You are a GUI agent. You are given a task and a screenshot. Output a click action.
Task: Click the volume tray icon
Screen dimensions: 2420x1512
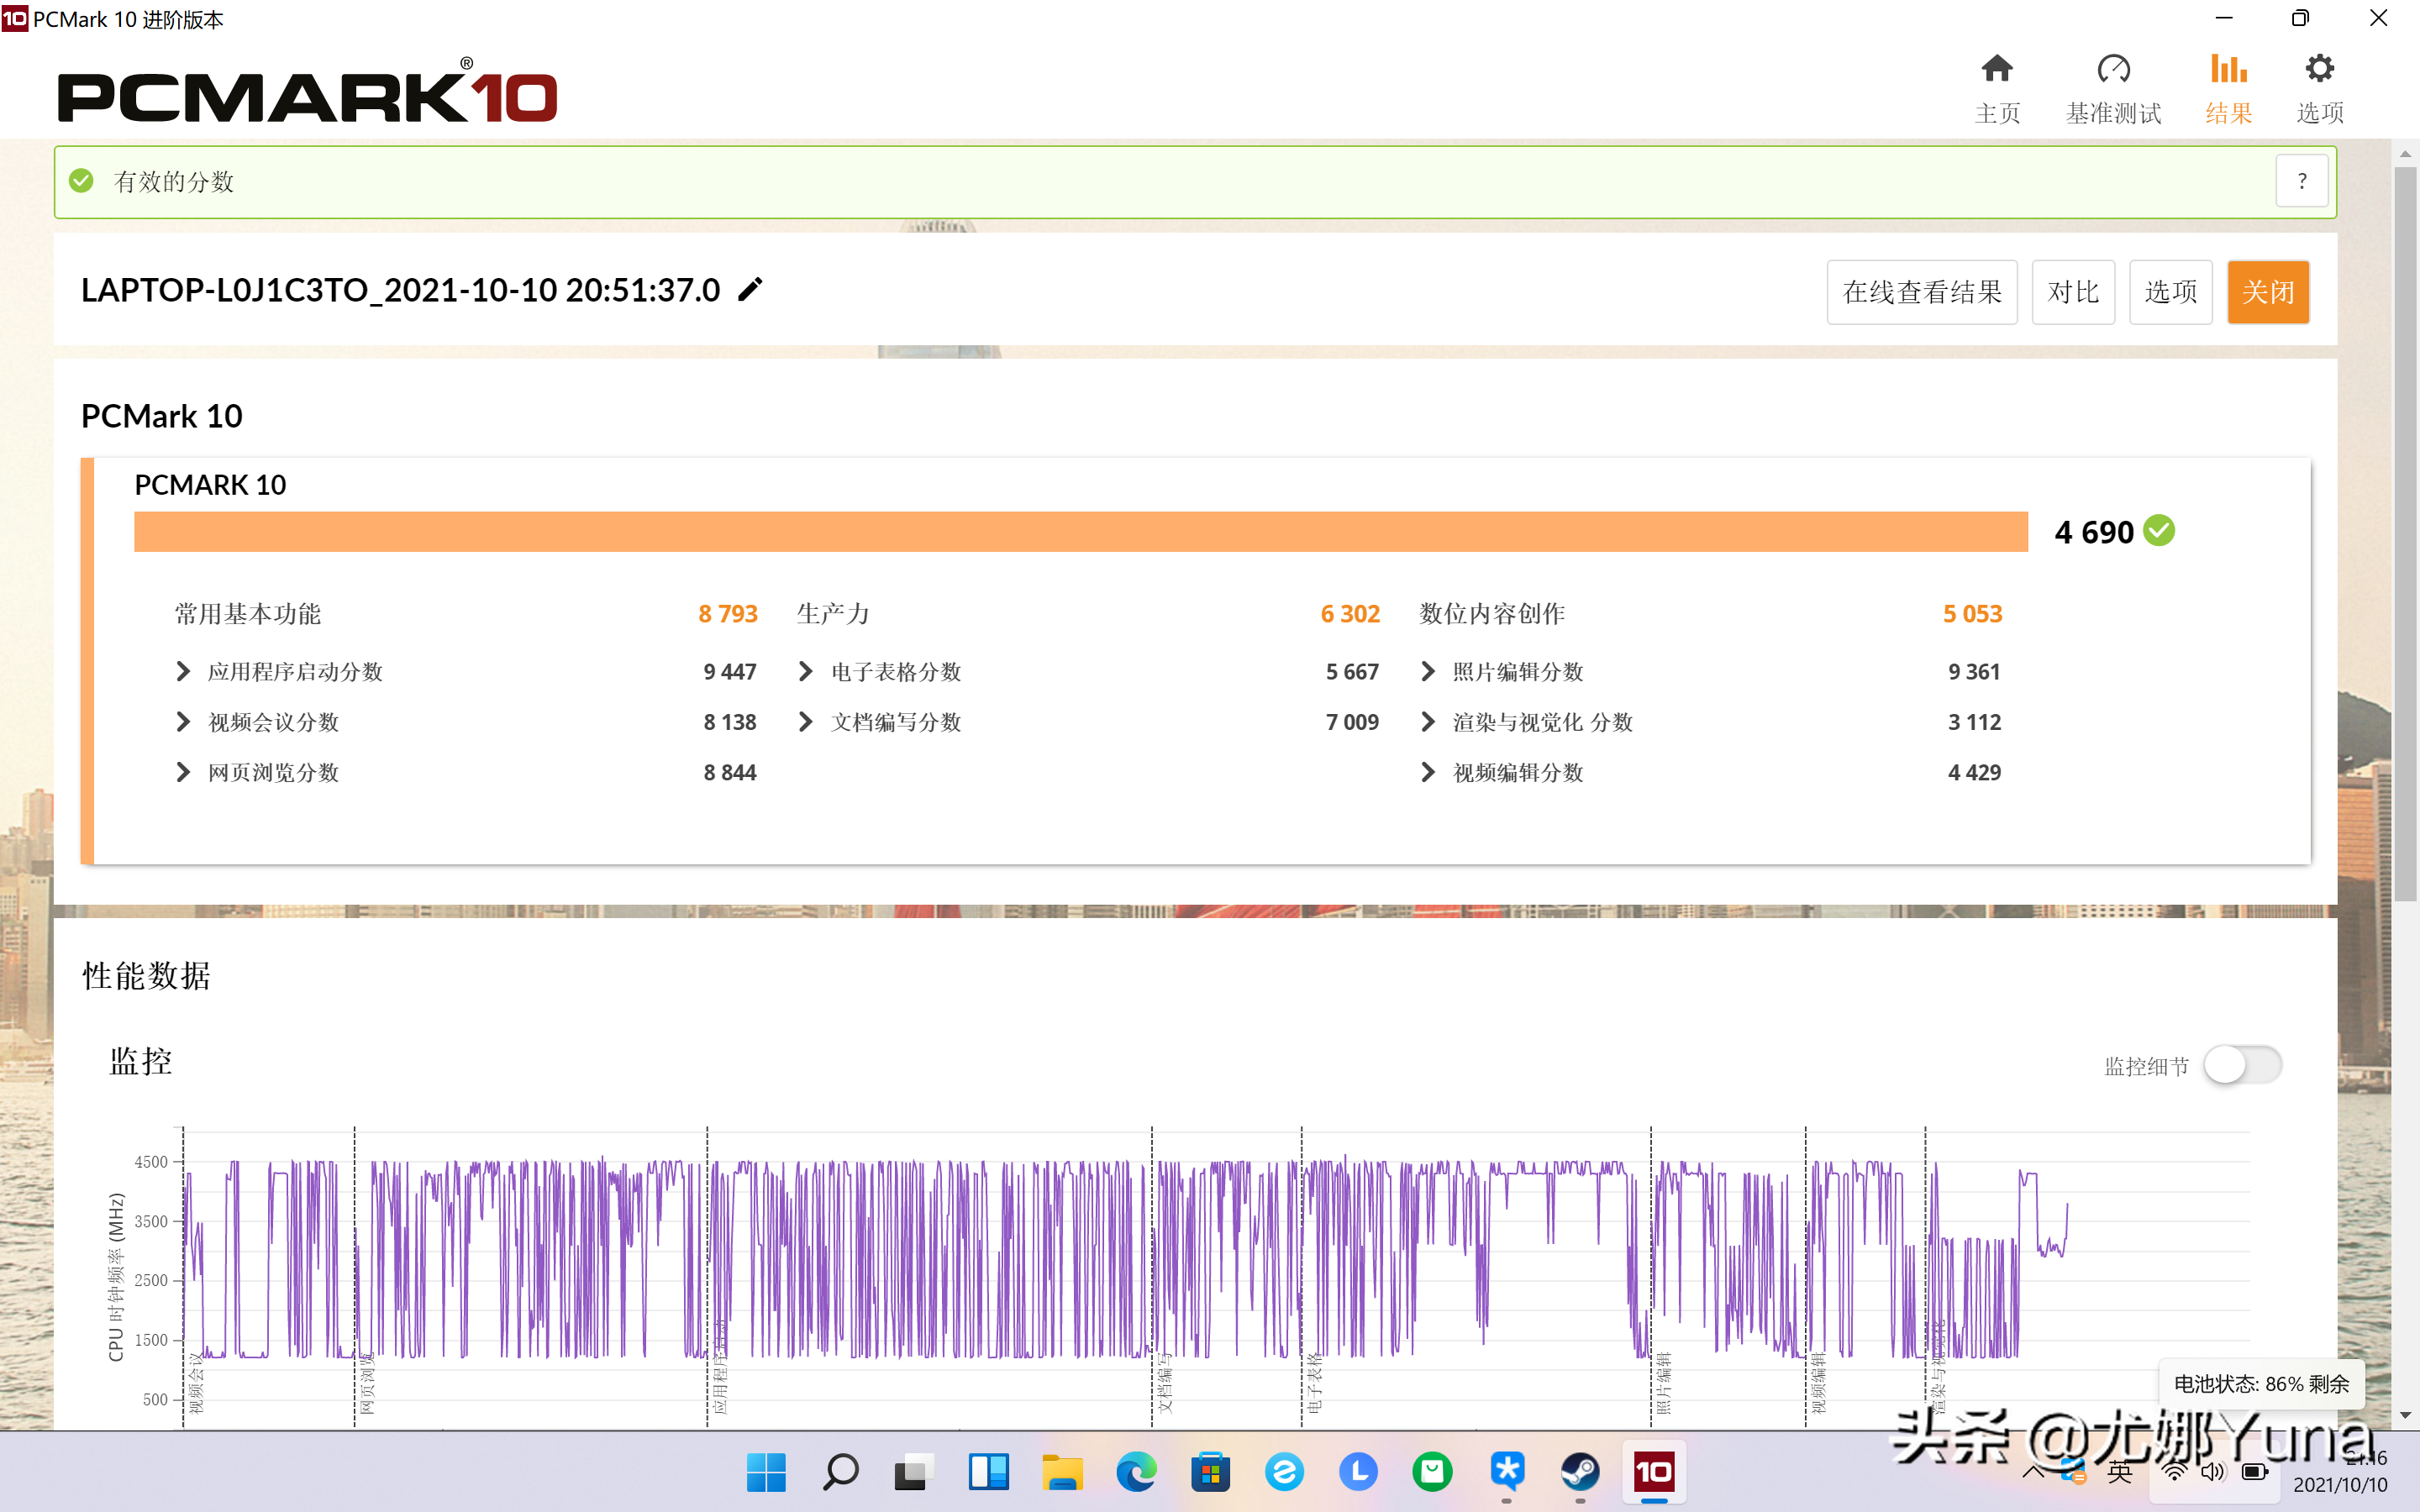click(2213, 1471)
